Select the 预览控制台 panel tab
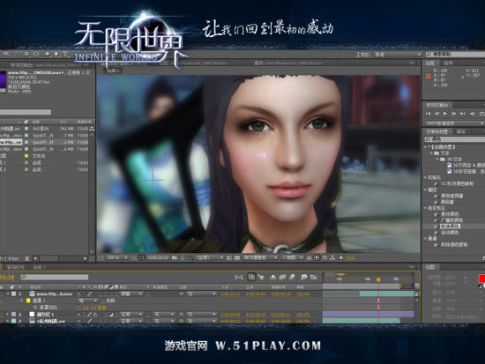The width and height of the screenshot is (485, 364). [436, 105]
